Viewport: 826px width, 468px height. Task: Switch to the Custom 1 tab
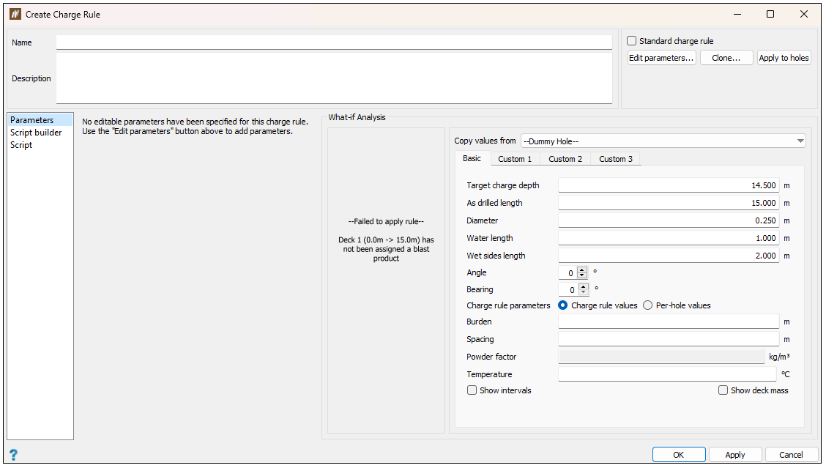[x=515, y=159]
